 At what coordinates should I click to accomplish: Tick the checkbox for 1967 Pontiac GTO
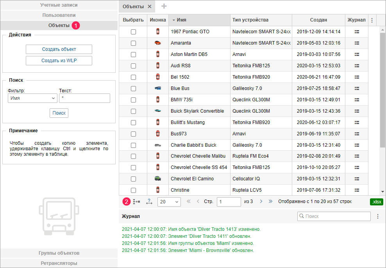[x=133, y=32]
